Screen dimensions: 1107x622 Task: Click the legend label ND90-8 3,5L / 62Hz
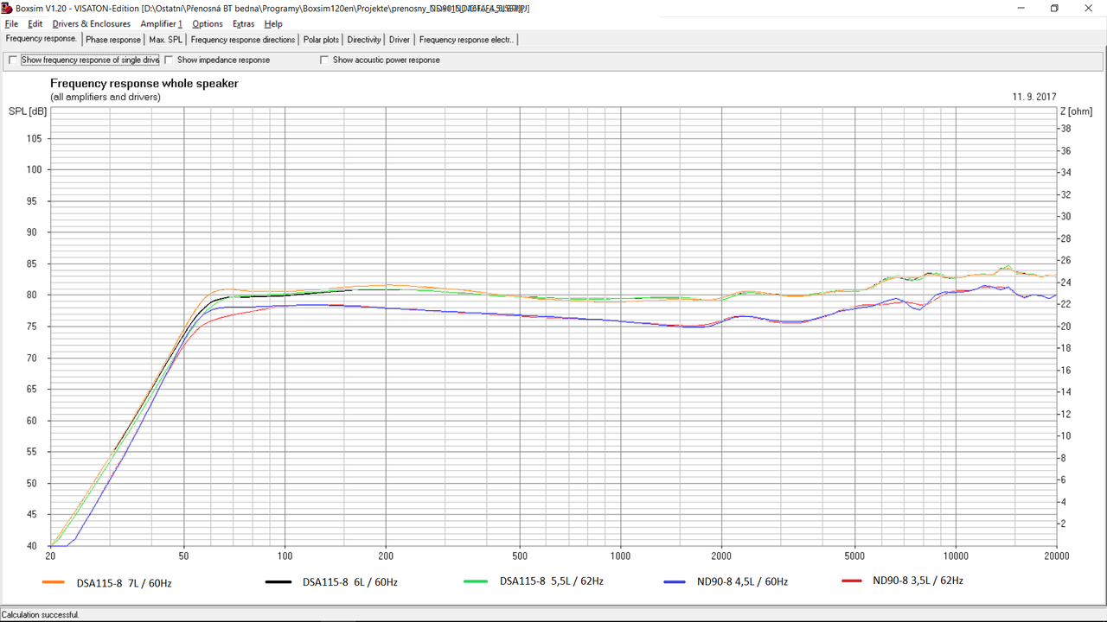[x=918, y=581]
